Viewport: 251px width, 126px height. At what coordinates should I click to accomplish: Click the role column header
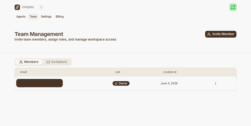(118, 72)
